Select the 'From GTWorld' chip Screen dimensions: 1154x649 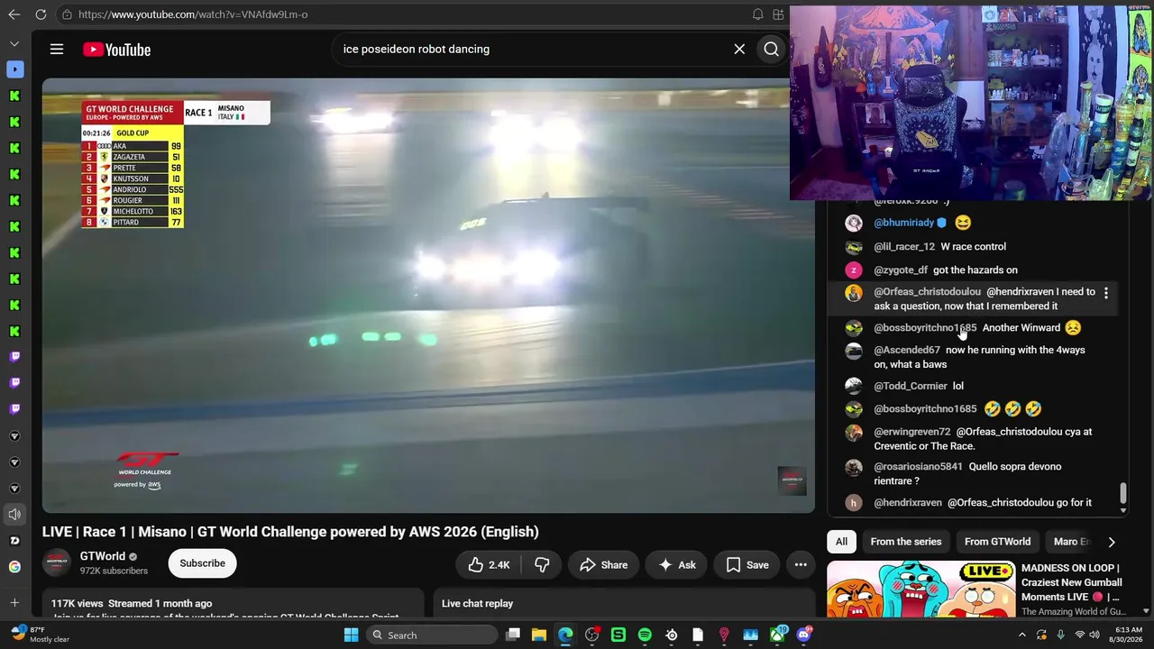click(x=997, y=542)
